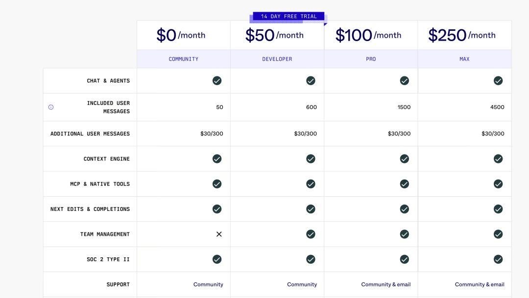
Task: Click the Community plan Chat & Agents checkmark
Action: tap(217, 81)
